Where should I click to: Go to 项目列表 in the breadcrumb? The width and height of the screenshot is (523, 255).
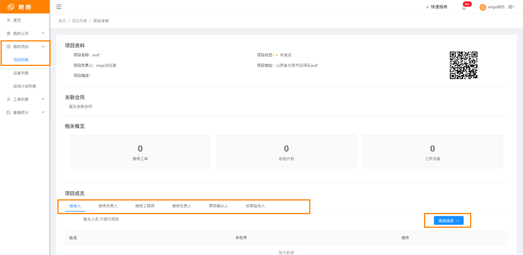tap(79, 20)
